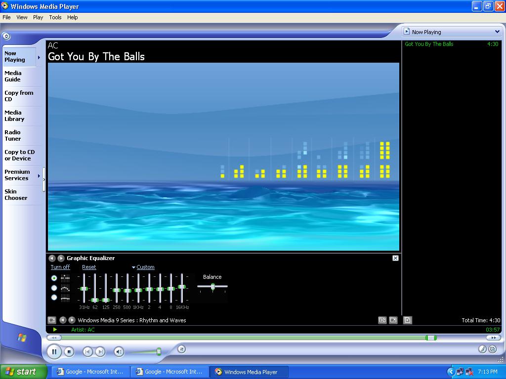Select next visualization arrow

coord(72,320)
